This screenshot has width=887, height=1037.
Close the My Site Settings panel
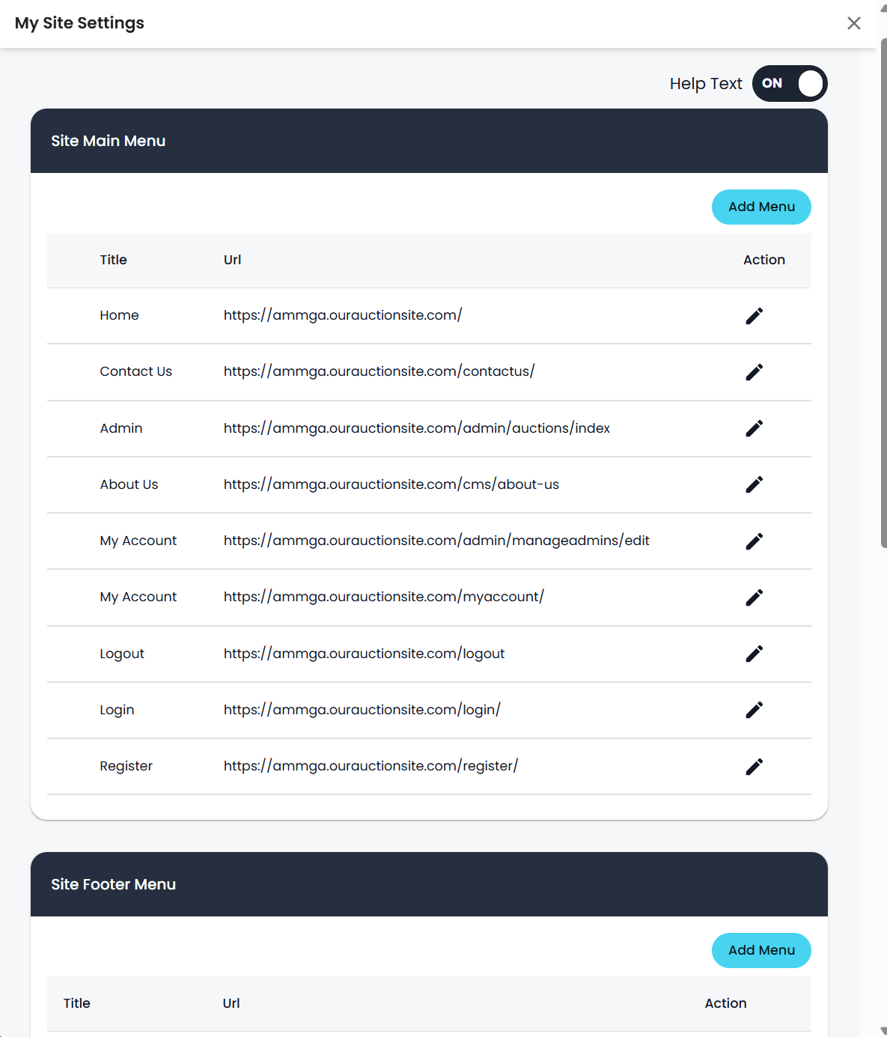[854, 23]
